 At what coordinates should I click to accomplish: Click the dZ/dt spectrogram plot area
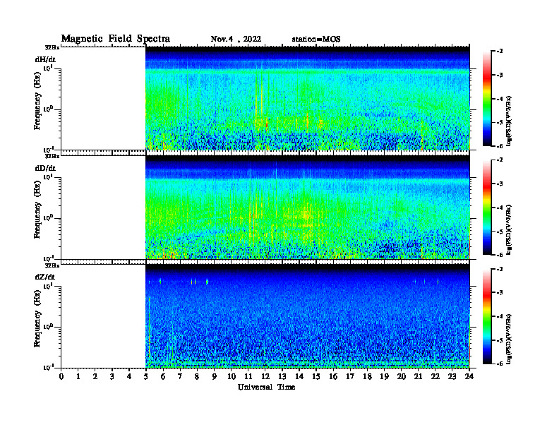[x=307, y=316]
